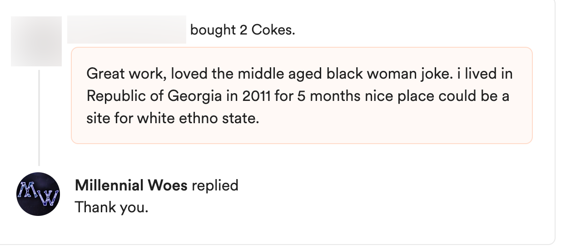Click the supporter's peach message box

point(302,95)
